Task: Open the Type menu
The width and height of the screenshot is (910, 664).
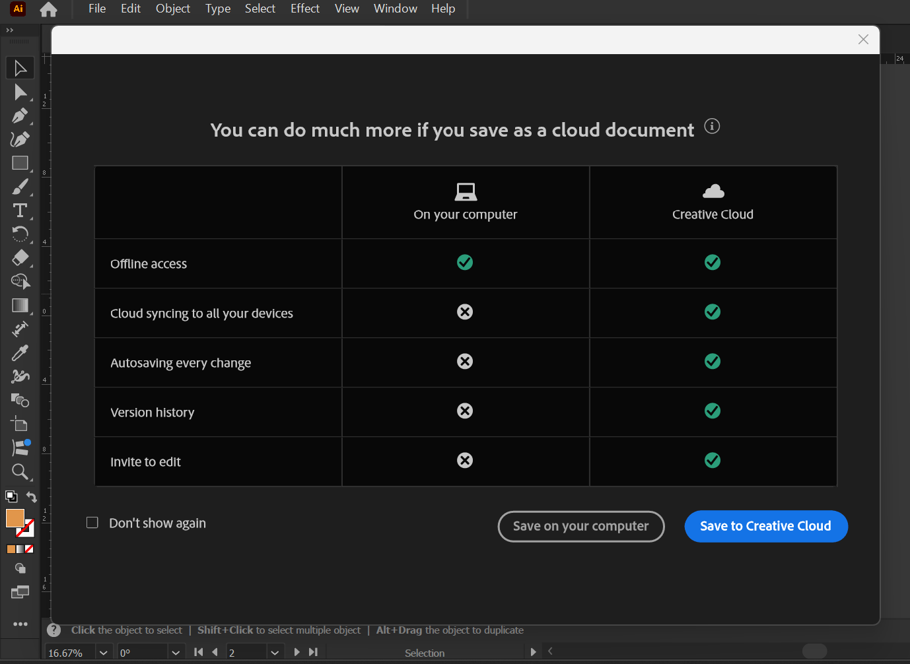Action: coord(218,9)
